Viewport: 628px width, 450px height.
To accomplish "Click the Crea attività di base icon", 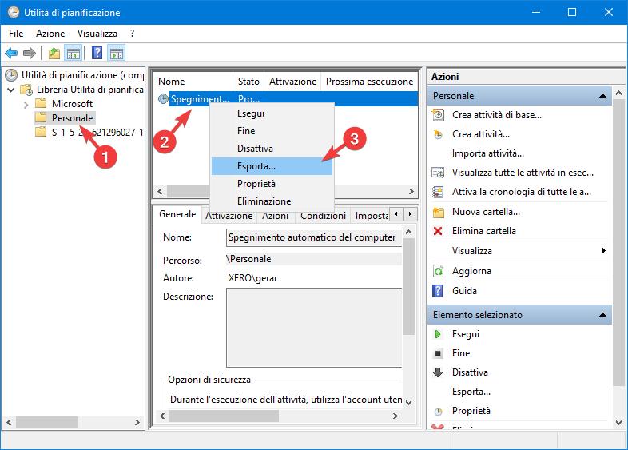I will coord(438,115).
